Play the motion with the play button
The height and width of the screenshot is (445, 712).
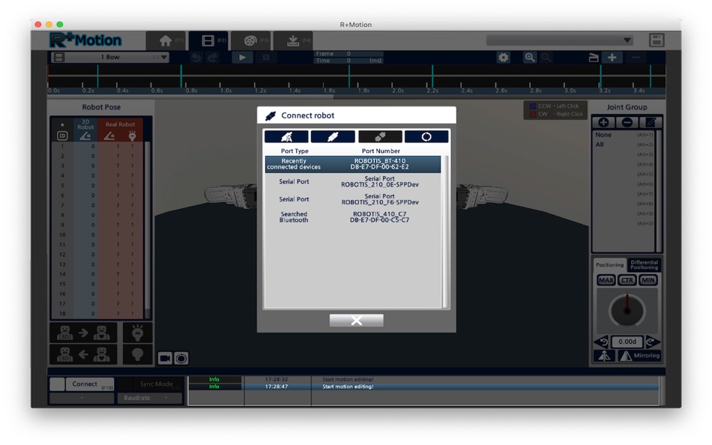point(243,58)
